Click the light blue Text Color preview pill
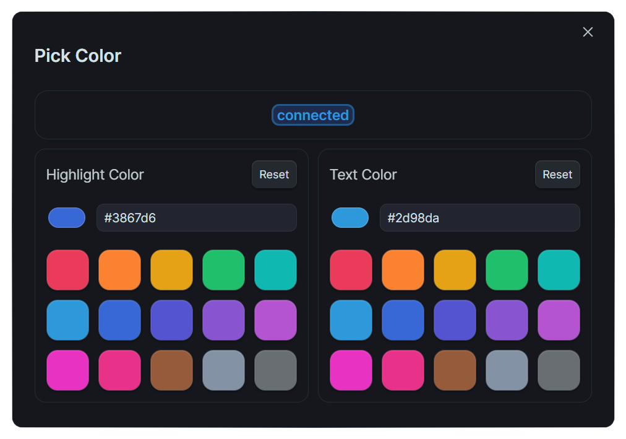 [x=350, y=217]
